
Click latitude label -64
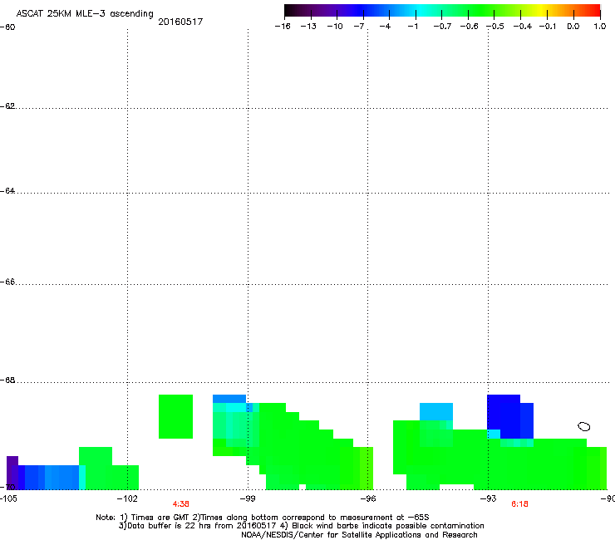point(7,191)
